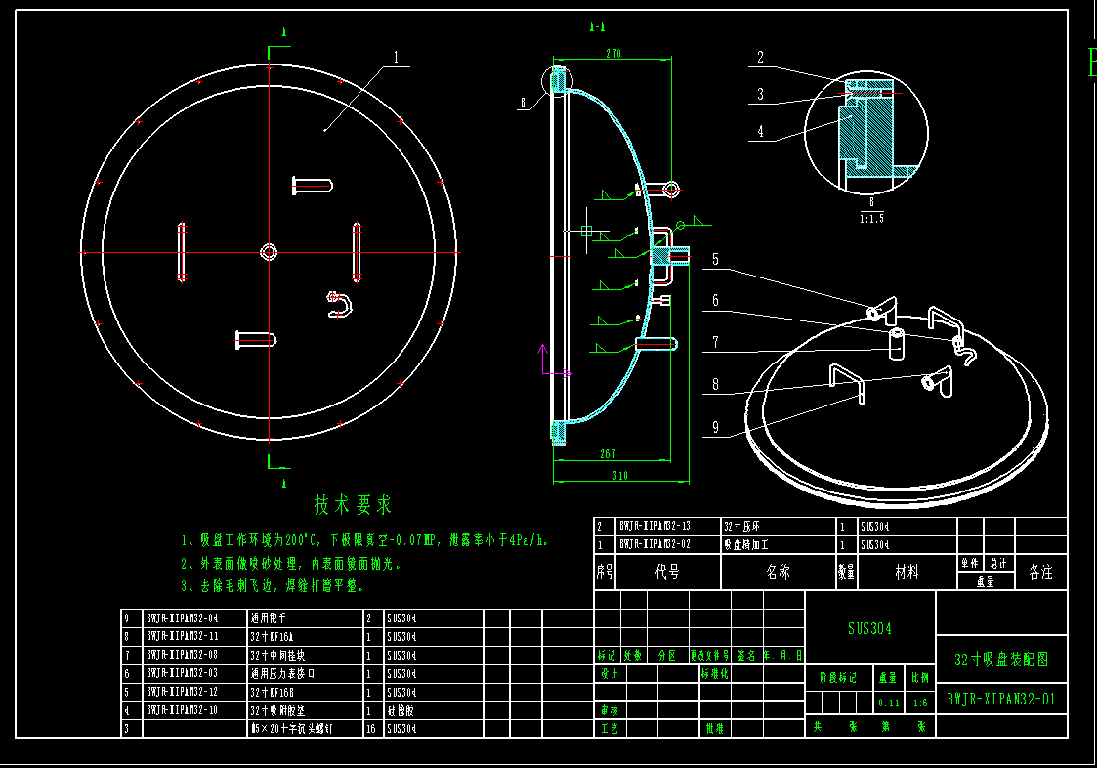Click the detail scale label 1:1.5

coord(871,219)
